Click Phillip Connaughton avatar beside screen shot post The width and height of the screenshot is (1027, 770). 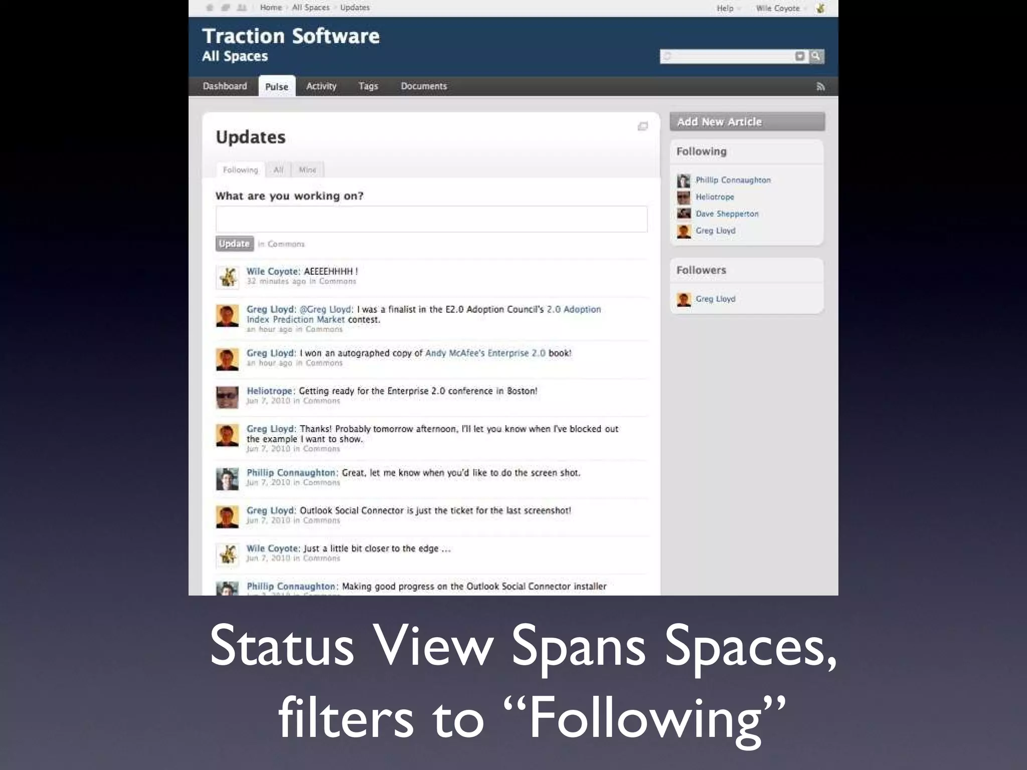click(227, 479)
